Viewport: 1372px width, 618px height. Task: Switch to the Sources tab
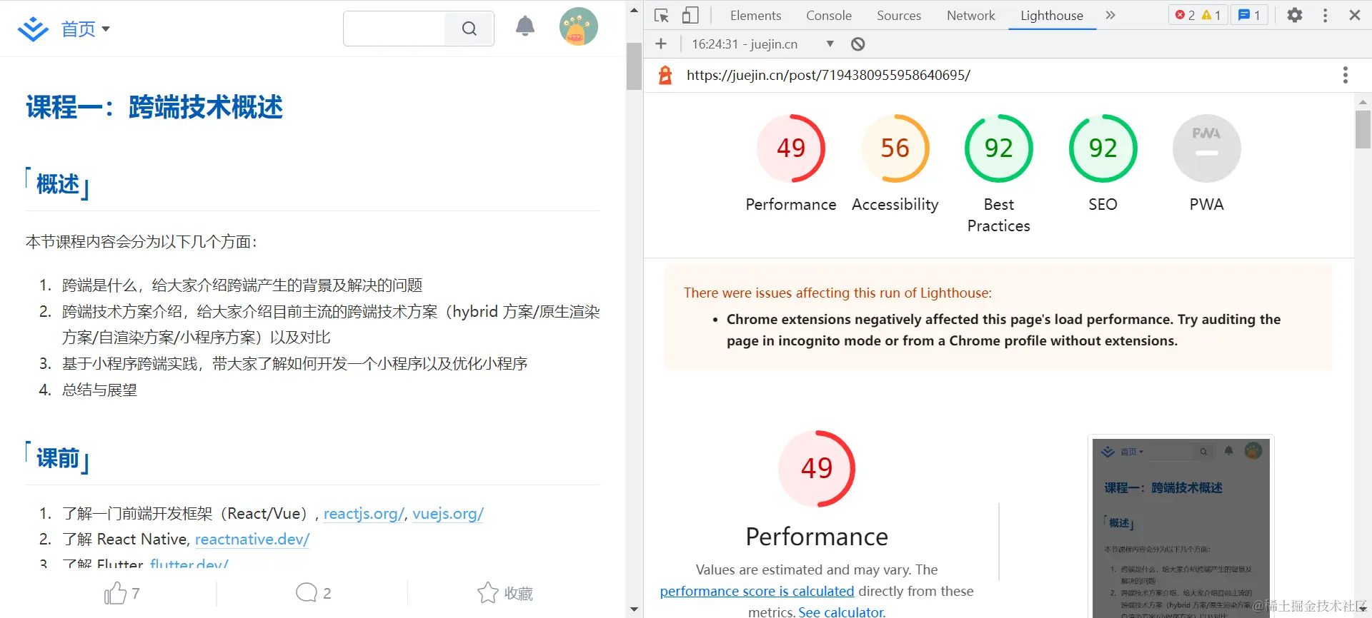(x=899, y=15)
